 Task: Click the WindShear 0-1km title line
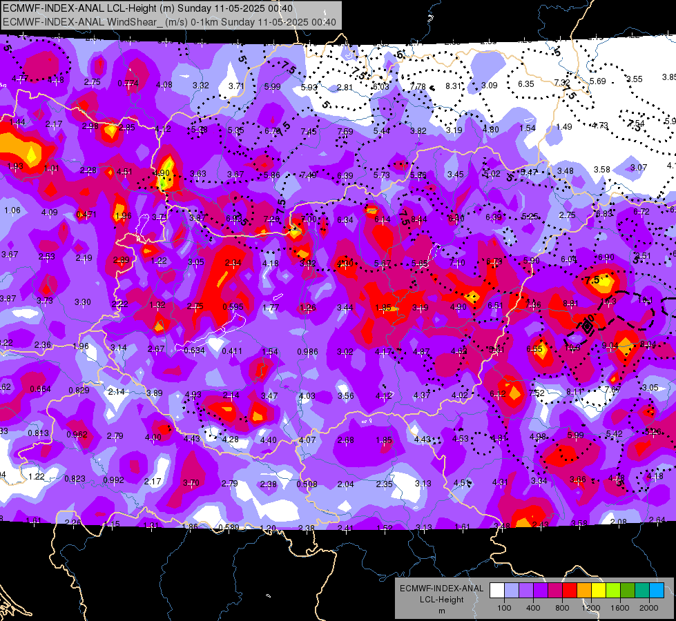click(169, 22)
